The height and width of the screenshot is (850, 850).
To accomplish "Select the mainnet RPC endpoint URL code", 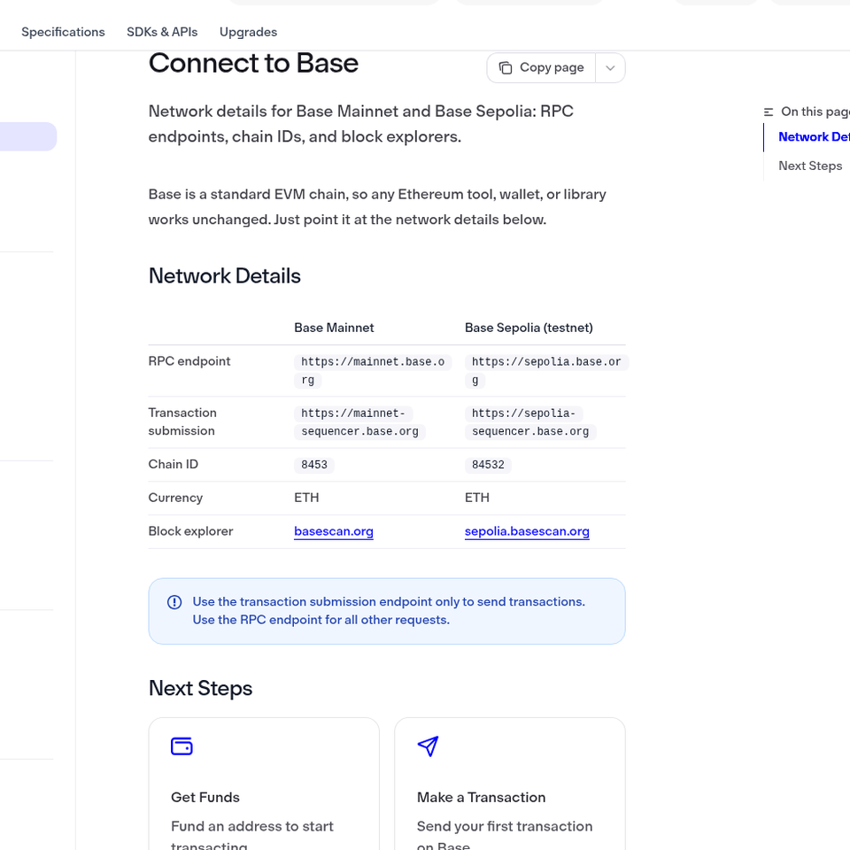I will coord(373,371).
